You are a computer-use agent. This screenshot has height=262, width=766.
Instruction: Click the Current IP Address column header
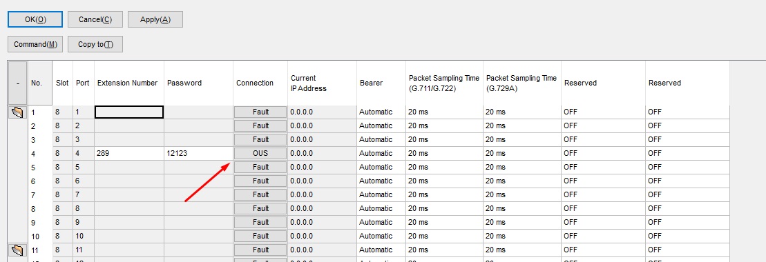(x=322, y=83)
